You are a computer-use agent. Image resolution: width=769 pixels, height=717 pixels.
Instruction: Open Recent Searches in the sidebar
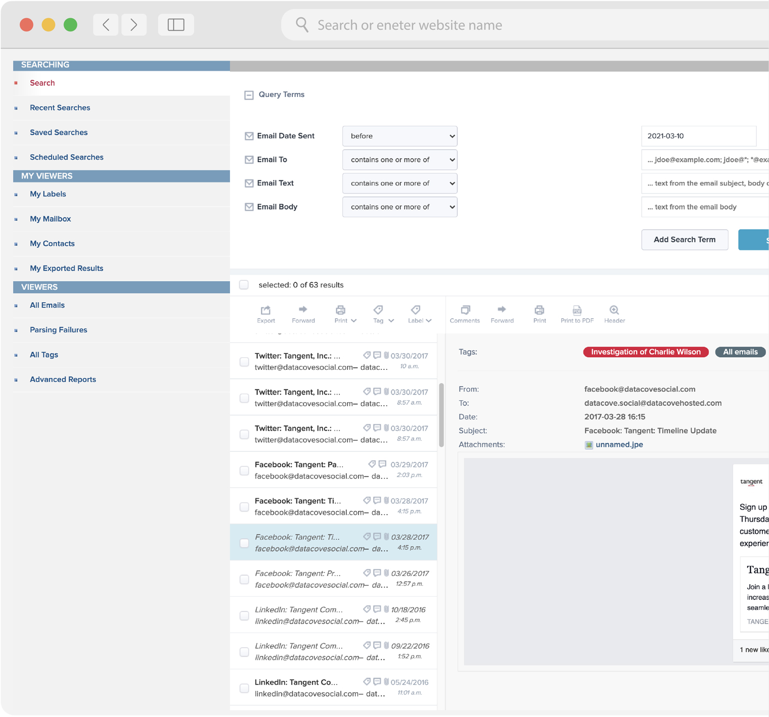pyautogui.click(x=60, y=108)
